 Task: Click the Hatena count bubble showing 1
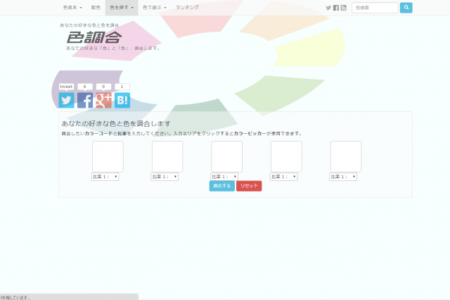tap(122, 87)
